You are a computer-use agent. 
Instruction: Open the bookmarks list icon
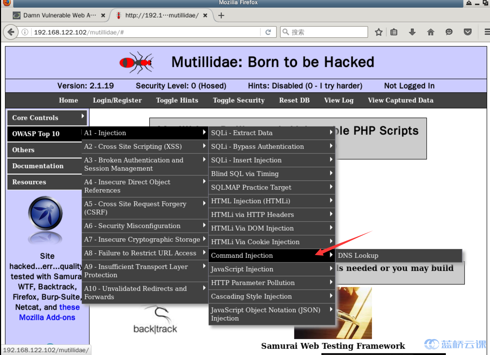[x=394, y=32]
